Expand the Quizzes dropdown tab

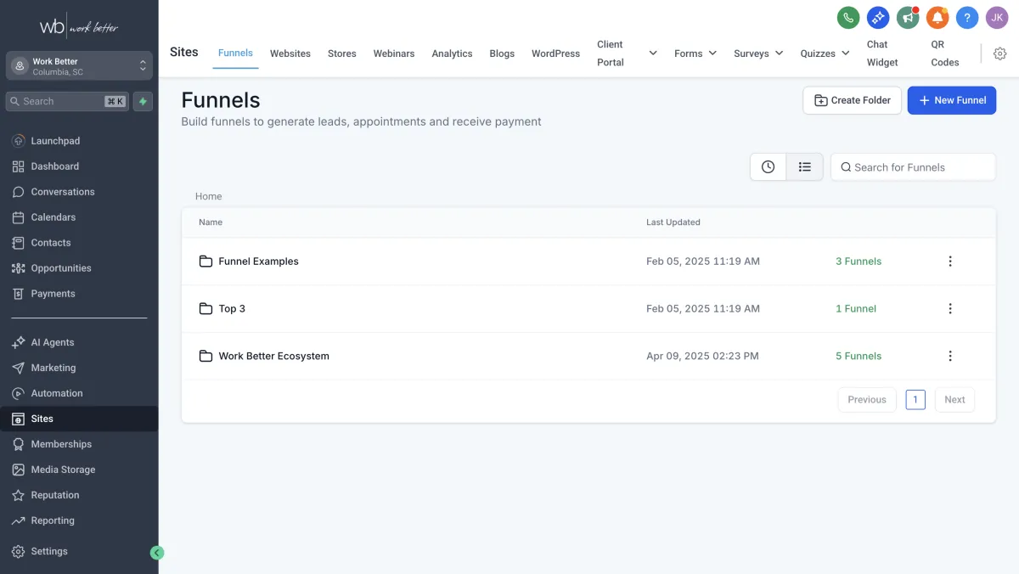[825, 53]
